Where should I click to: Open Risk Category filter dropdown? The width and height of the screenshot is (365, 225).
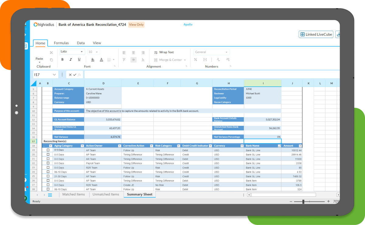point(179,146)
